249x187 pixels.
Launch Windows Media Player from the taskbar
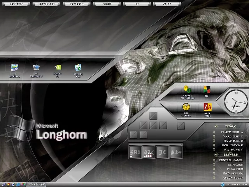(13, 185)
